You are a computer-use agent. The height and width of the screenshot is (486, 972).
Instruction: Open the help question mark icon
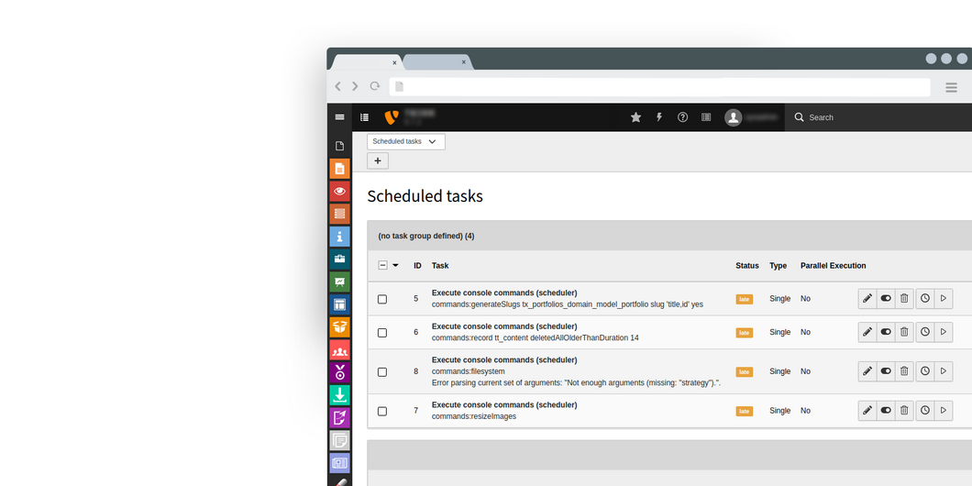682,117
